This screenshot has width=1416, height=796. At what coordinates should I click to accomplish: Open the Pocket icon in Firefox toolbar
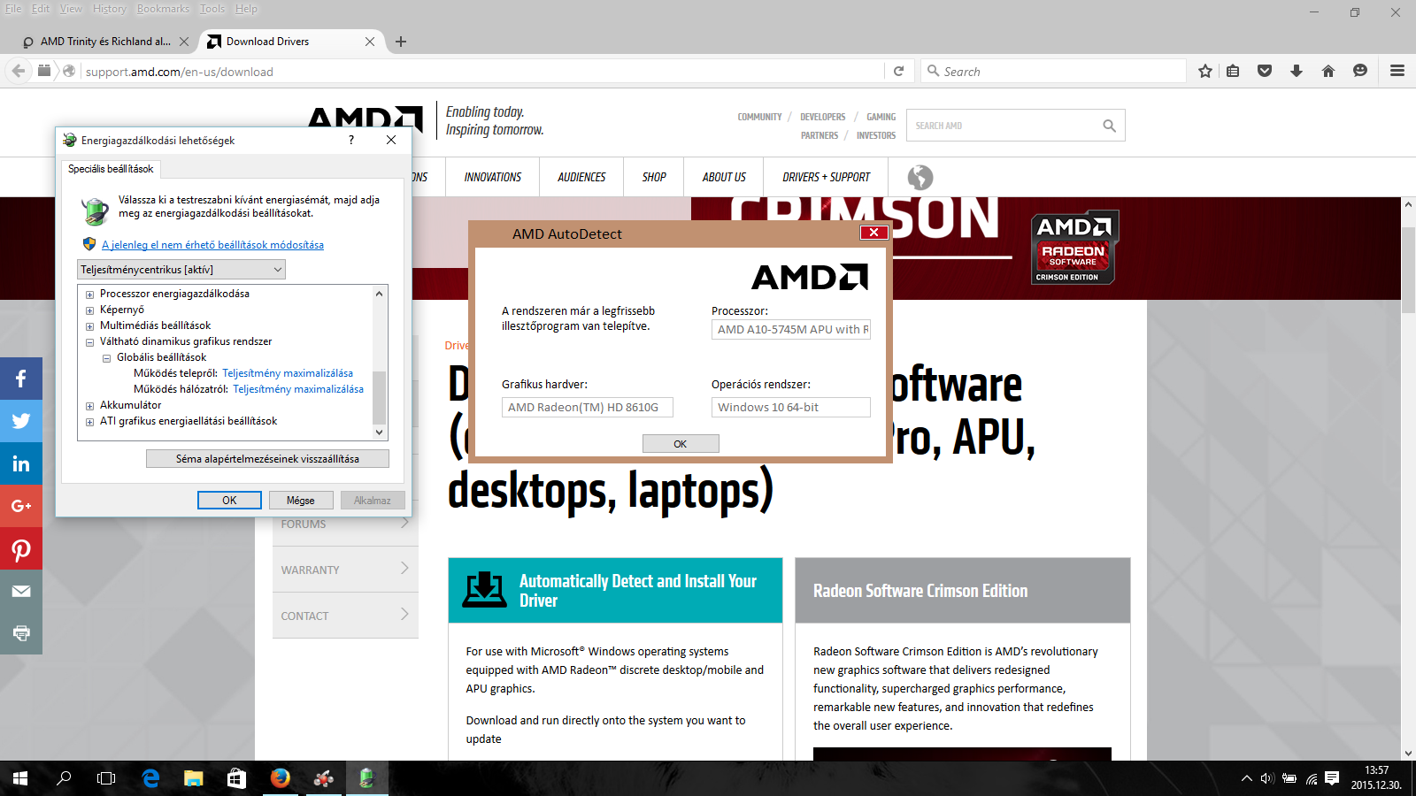(1265, 71)
